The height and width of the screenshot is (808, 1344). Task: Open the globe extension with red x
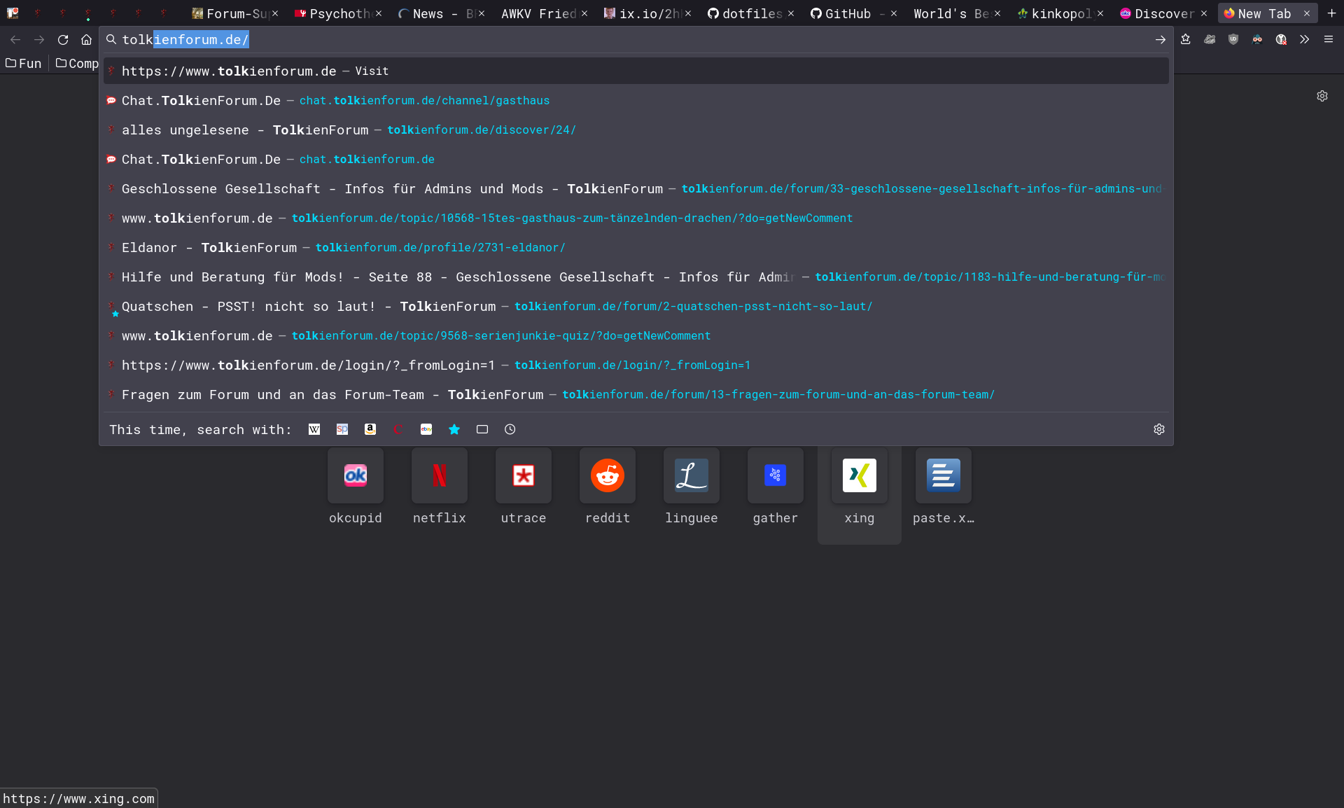coord(1281,39)
